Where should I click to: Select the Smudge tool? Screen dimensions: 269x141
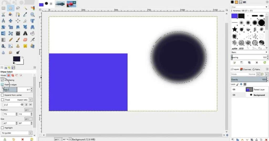[11, 52]
